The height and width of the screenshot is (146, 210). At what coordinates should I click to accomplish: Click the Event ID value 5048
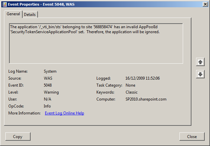point(48,85)
